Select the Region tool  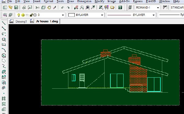(x=4, y=109)
